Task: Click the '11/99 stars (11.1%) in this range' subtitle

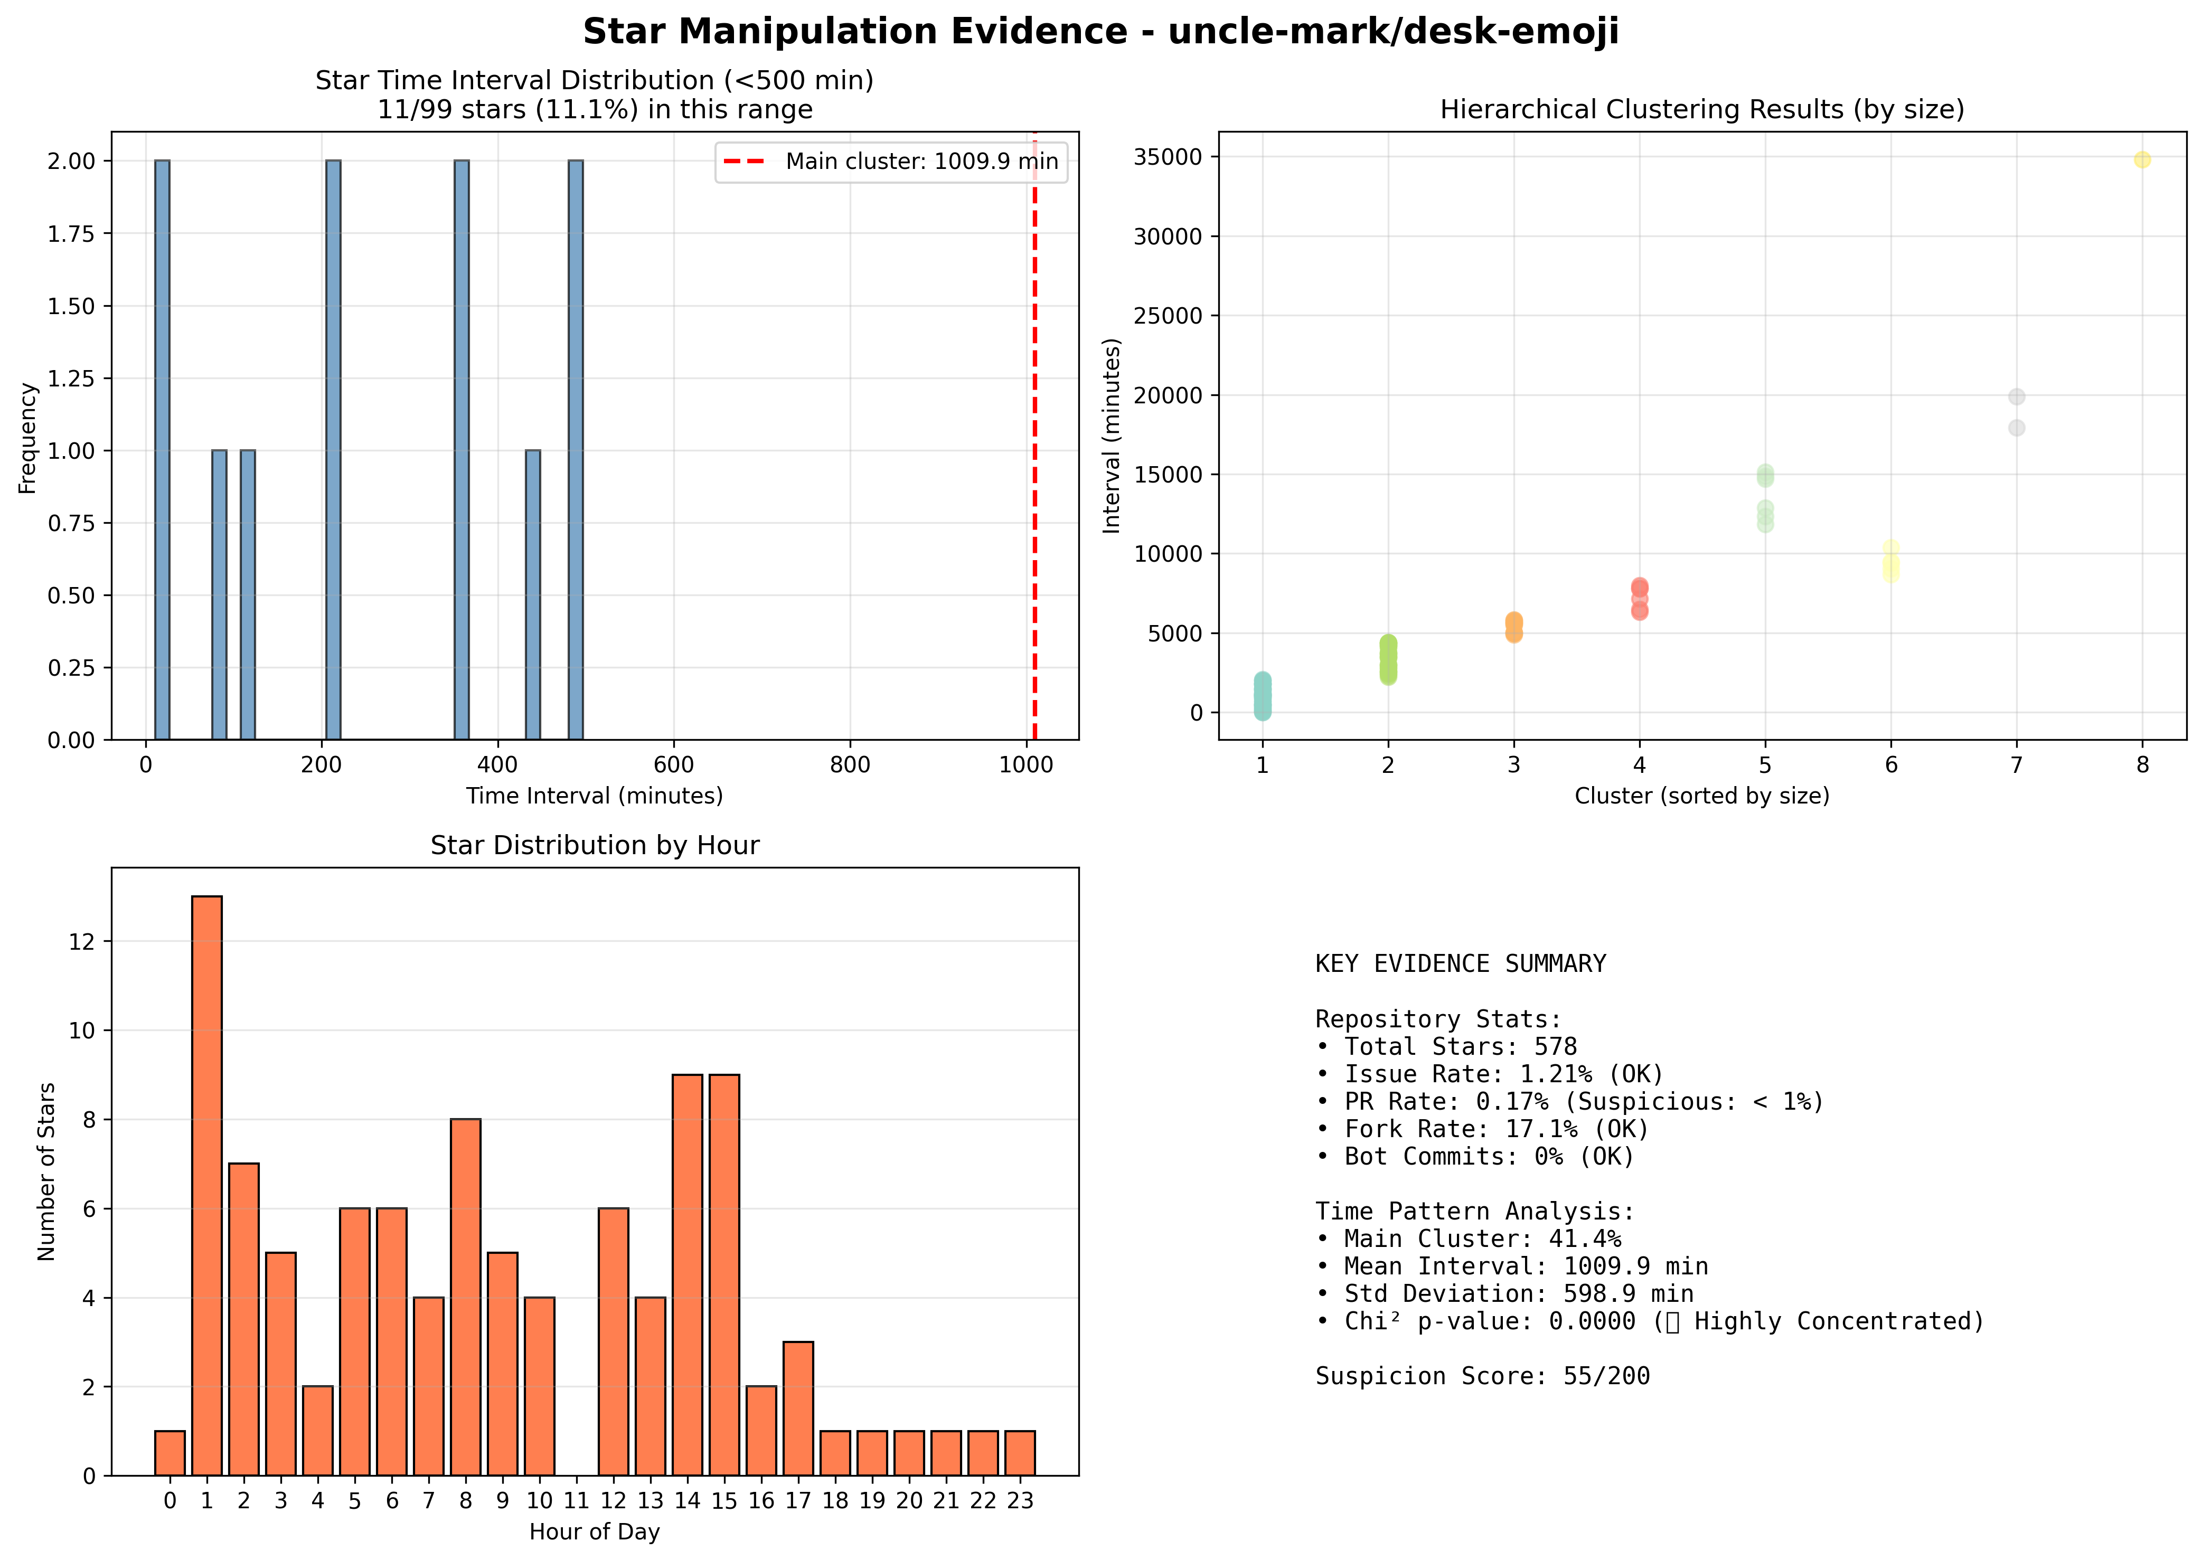Action: click(595, 109)
